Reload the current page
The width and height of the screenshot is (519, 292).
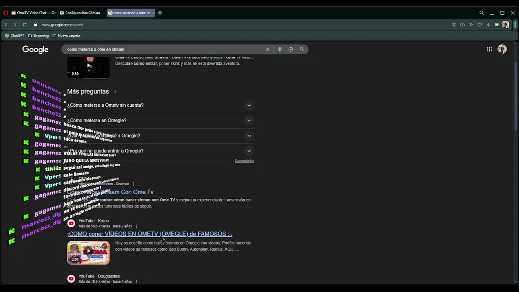tap(25, 25)
